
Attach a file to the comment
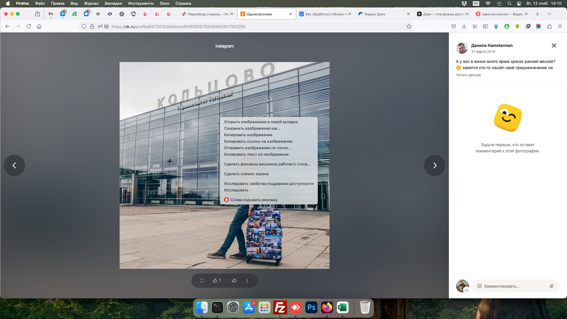pyautogui.click(x=551, y=286)
